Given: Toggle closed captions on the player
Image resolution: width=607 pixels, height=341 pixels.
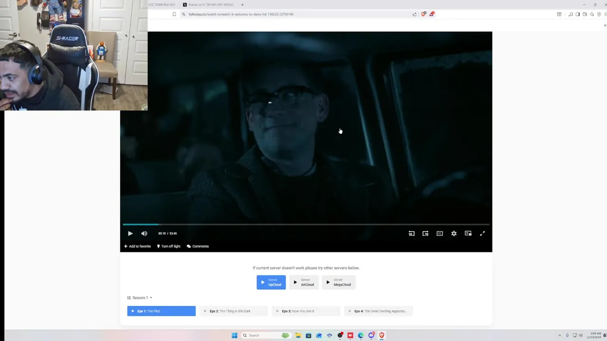Looking at the screenshot, I should 440,233.
